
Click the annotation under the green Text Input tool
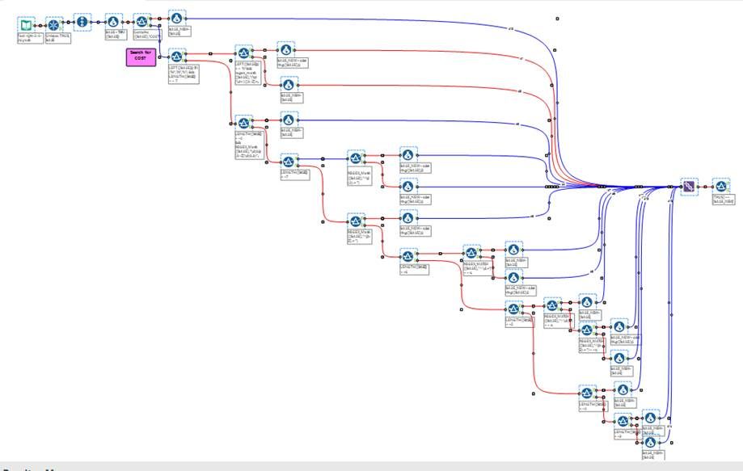(x=30, y=38)
